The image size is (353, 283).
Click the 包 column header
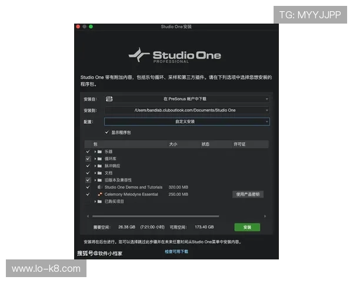130,144
